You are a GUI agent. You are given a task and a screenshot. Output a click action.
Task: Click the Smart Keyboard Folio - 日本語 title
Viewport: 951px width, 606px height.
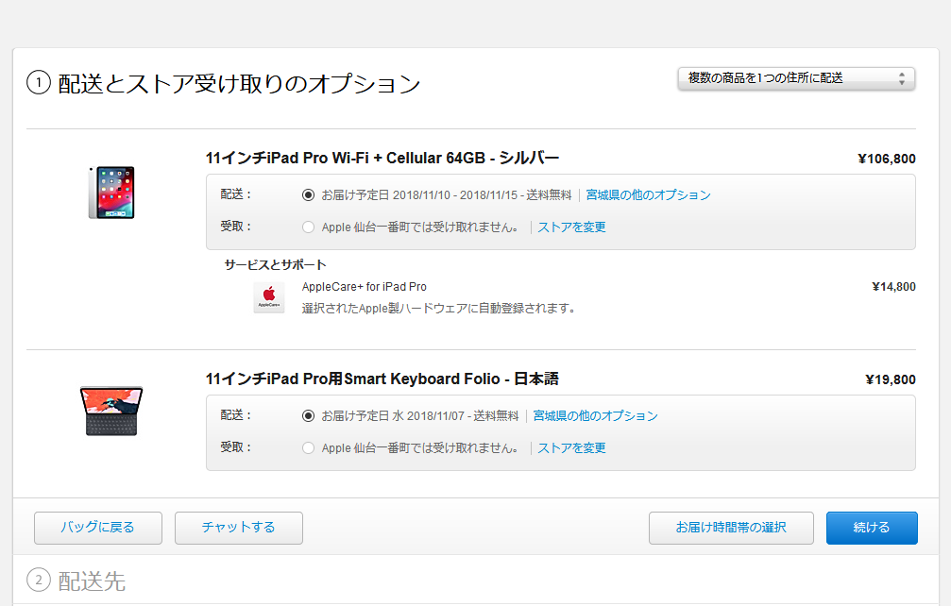[x=382, y=379]
